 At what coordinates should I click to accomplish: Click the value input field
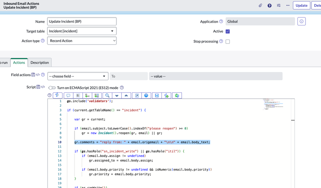click(x=216, y=76)
